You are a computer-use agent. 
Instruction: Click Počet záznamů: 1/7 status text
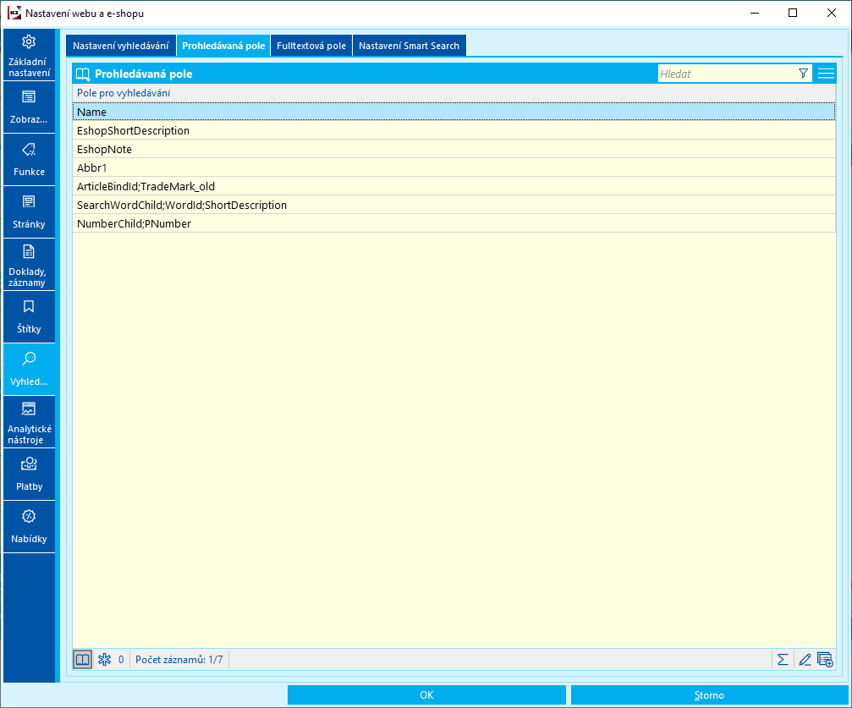click(x=179, y=660)
